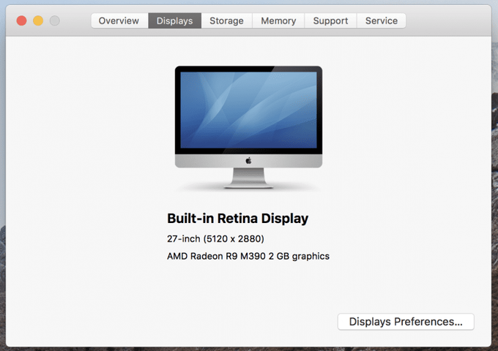
Task: Go to the Memory tab
Action: tap(278, 20)
